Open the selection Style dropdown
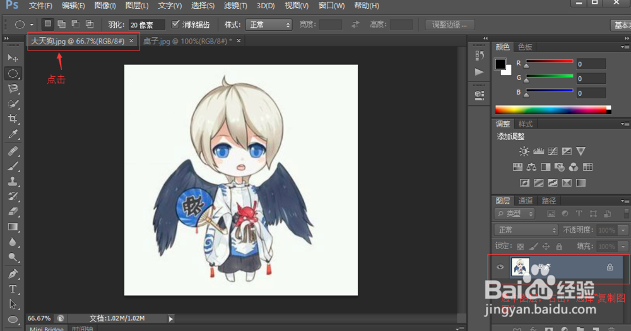The height and width of the screenshot is (331, 631). [268, 25]
